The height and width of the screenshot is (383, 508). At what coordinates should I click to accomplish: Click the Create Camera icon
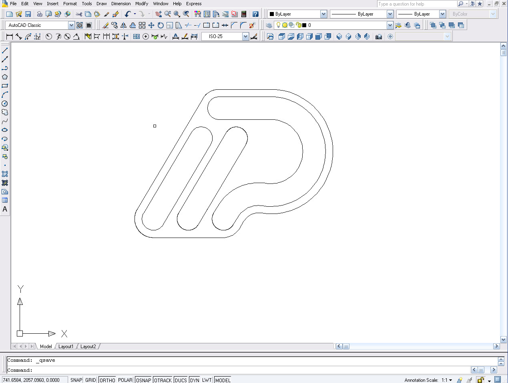point(379,36)
